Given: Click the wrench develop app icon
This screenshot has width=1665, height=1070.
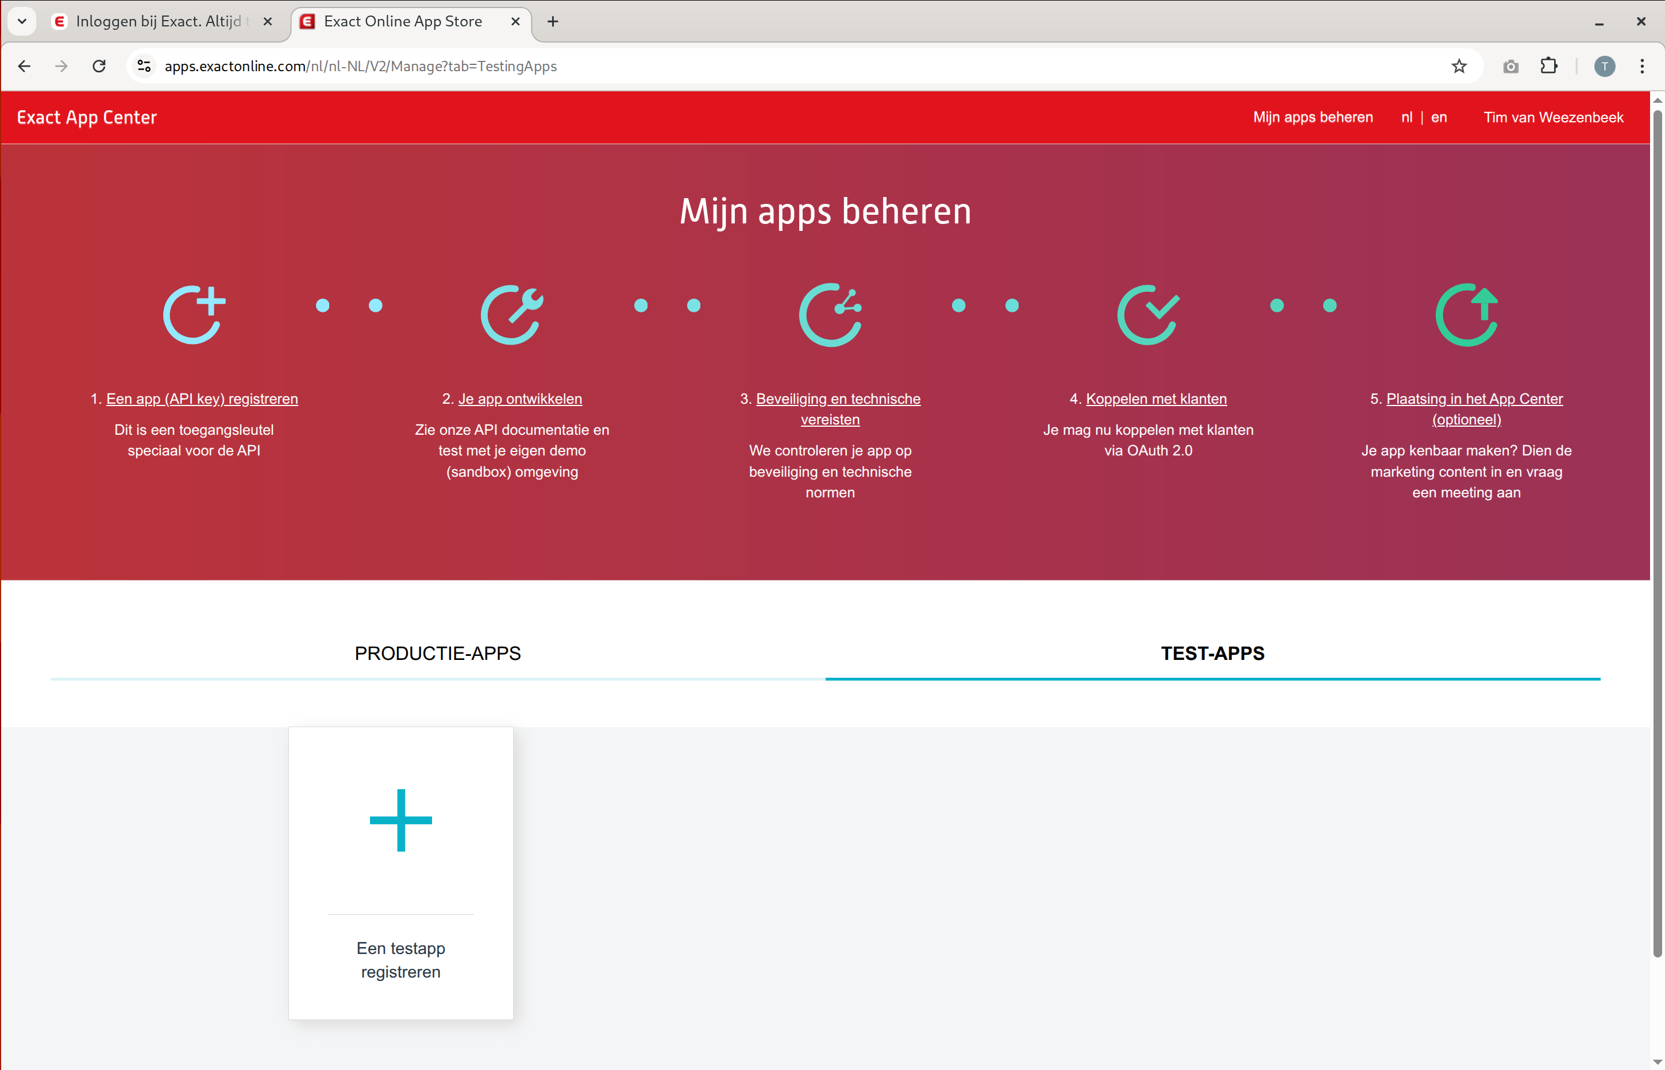Looking at the screenshot, I should 511,314.
